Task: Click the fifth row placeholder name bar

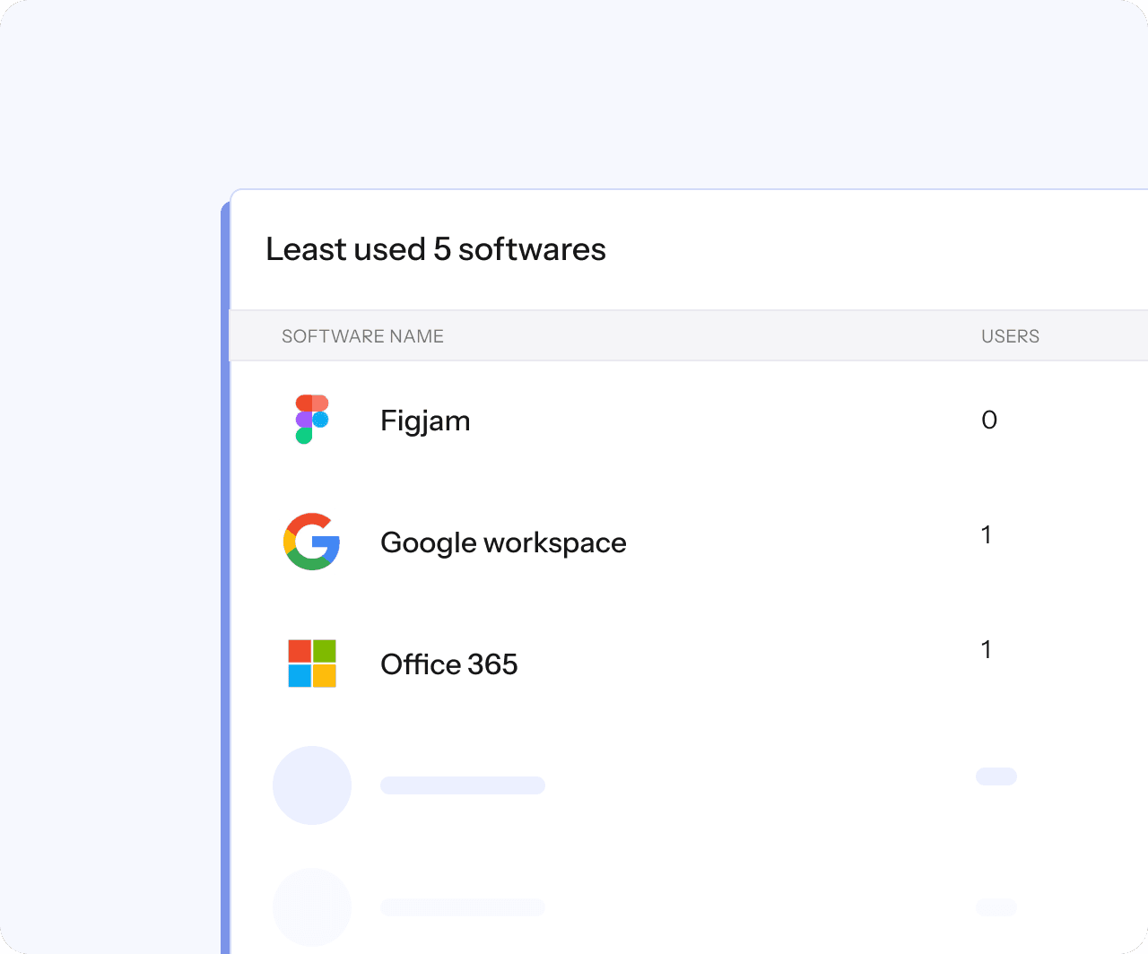Action: 463,907
